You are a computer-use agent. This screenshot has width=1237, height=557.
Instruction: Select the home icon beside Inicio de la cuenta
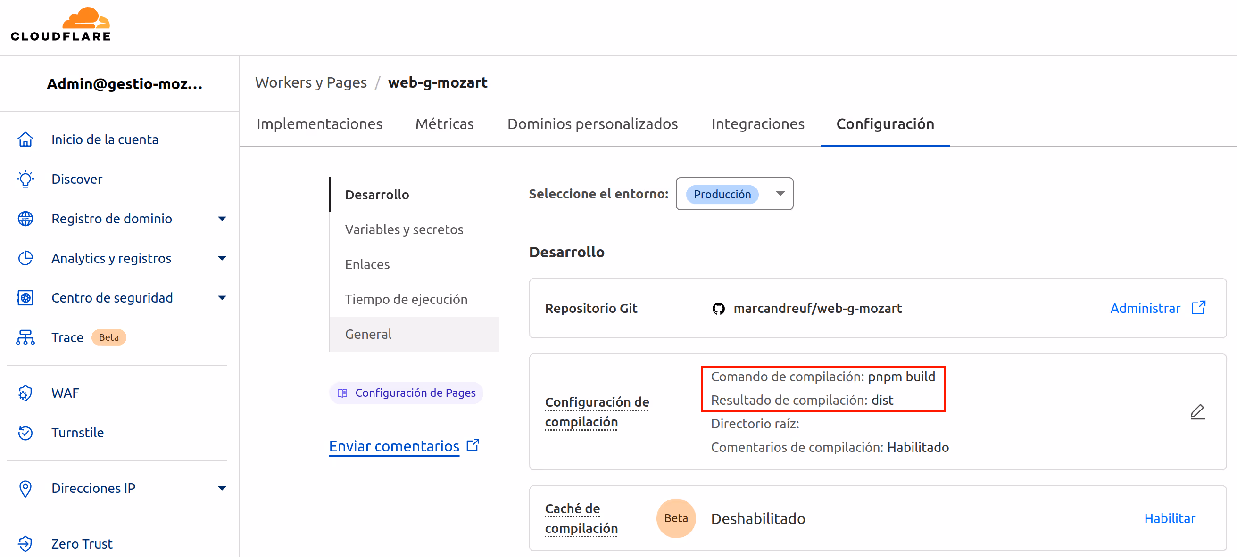coord(25,139)
